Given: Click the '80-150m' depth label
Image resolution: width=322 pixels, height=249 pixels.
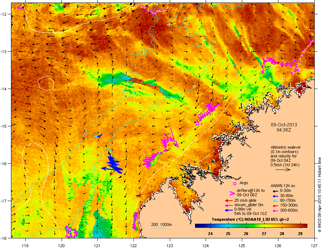Looking at the screenshot, I should 288,200.
